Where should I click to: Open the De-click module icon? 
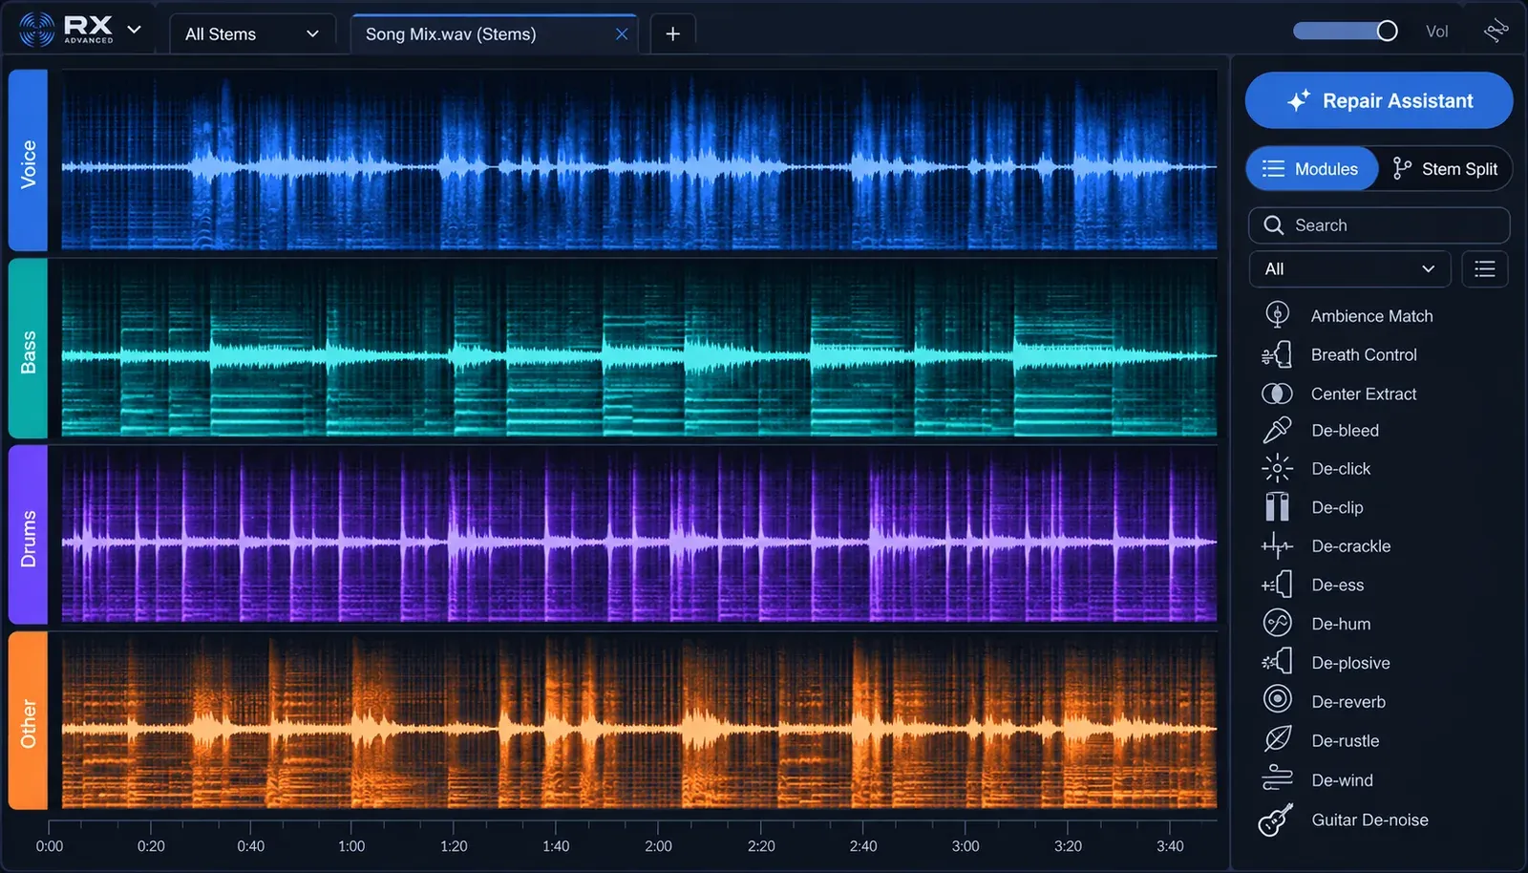pyautogui.click(x=1277, y=468)
